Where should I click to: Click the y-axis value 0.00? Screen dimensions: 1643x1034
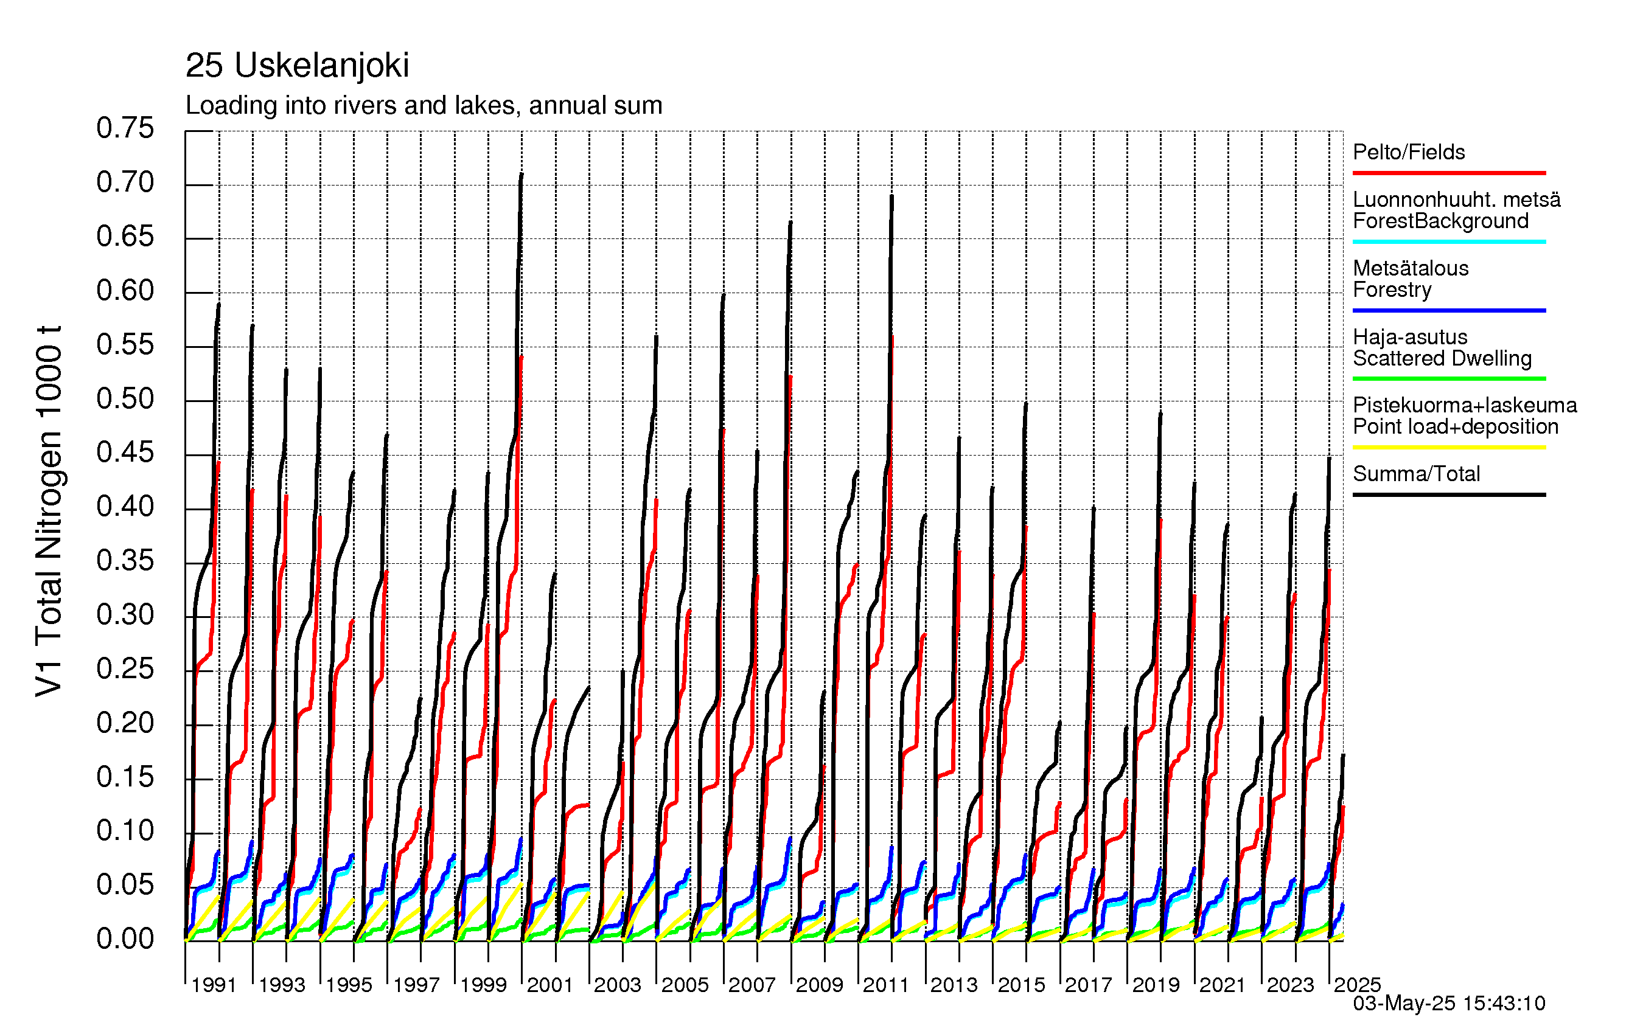[x=125, y=939]
